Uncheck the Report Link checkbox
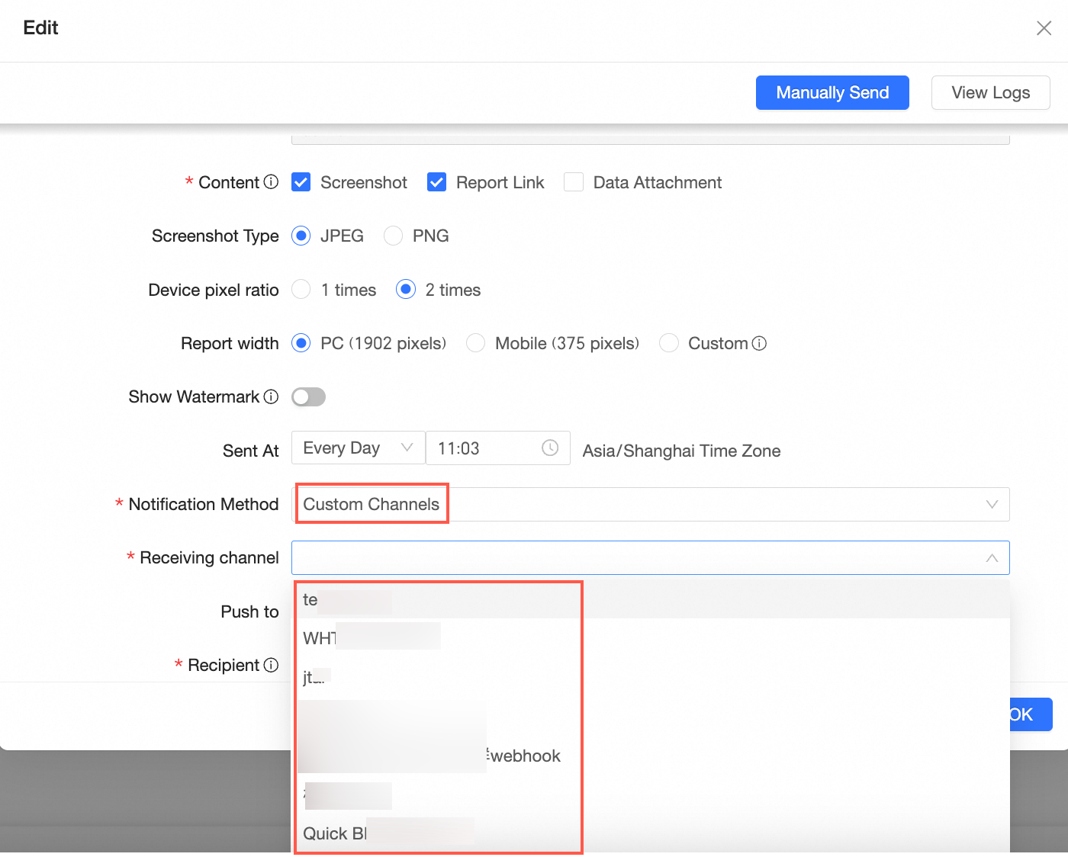Screen dimensions: 1068x857 436,182
